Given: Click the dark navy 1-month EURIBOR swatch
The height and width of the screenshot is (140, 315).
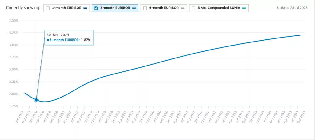Looking at the screenshot, I should (x=85, y=8).
